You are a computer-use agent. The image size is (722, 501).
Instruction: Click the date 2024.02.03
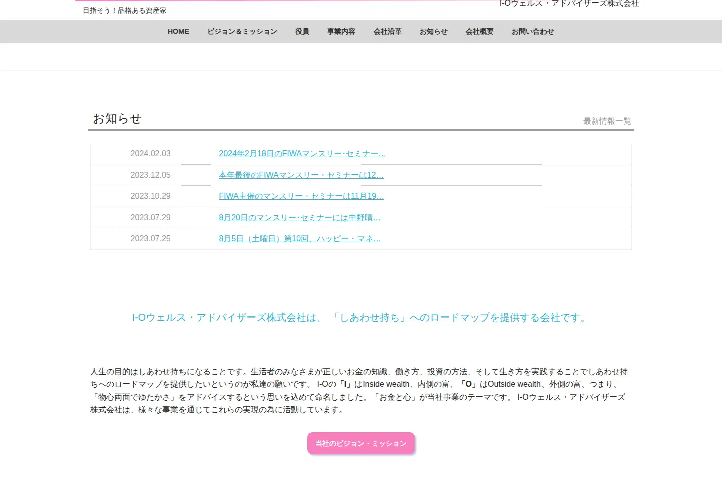pyautogui.click(x=150, y=154)
